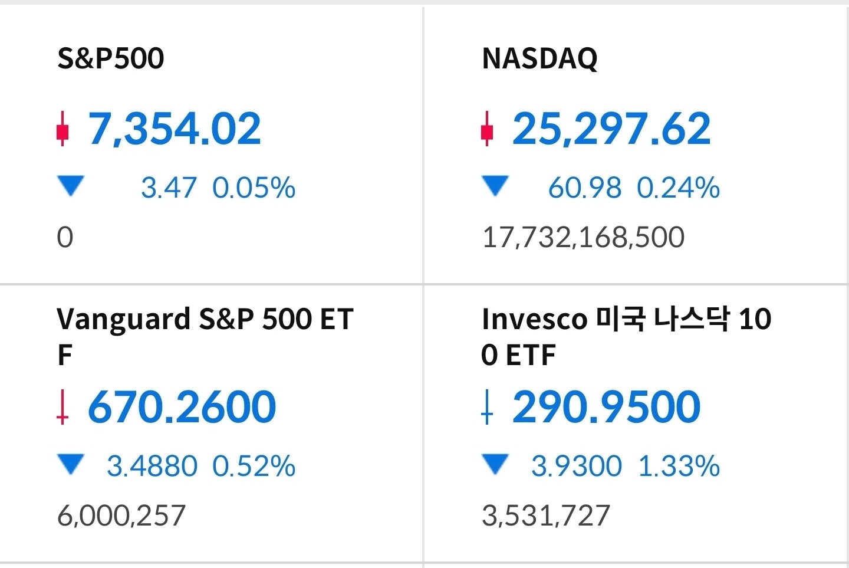This screenshot has height=568, width=849.
Task: Open the S&P500 index title
Action: click(110, 58)
